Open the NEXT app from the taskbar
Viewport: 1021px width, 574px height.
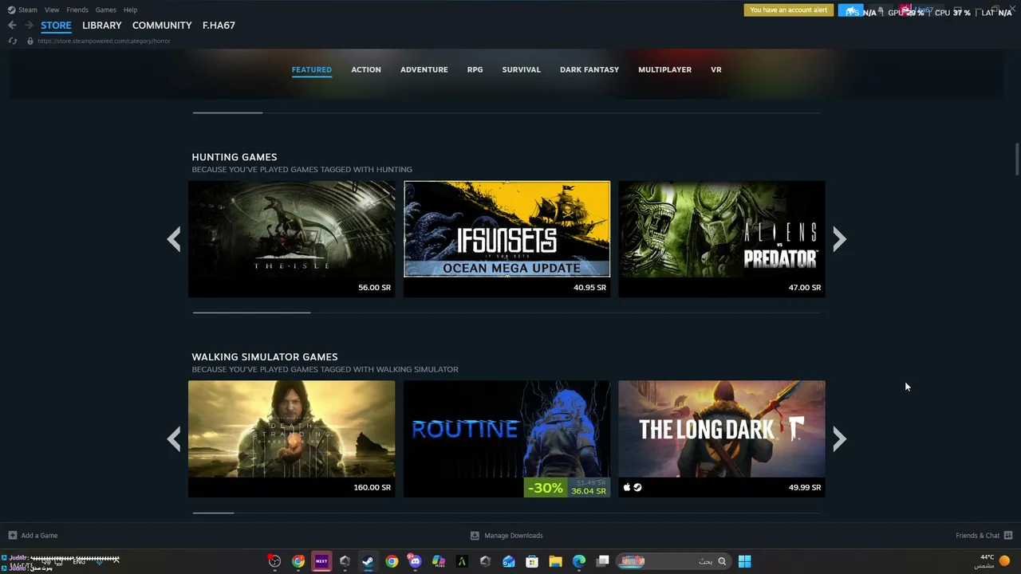(x=321, y=561)
